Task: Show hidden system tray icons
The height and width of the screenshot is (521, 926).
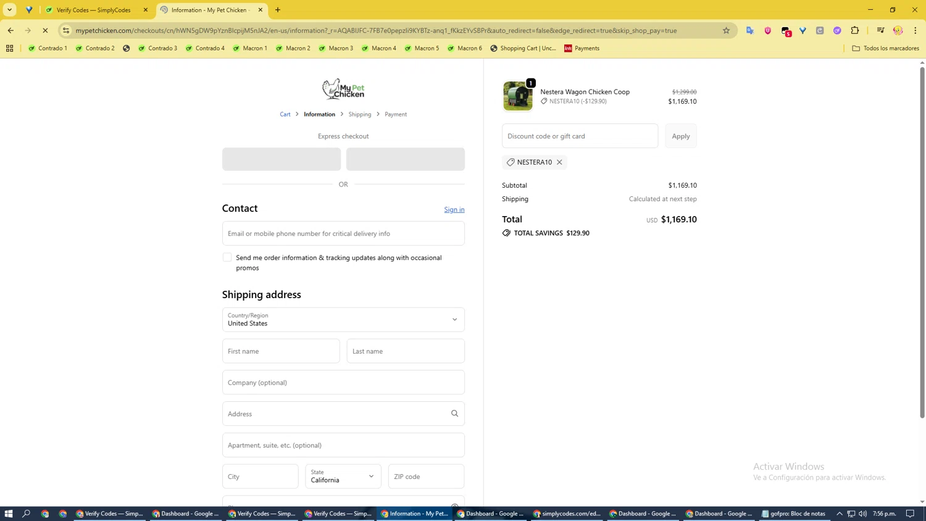Action: 840,514
